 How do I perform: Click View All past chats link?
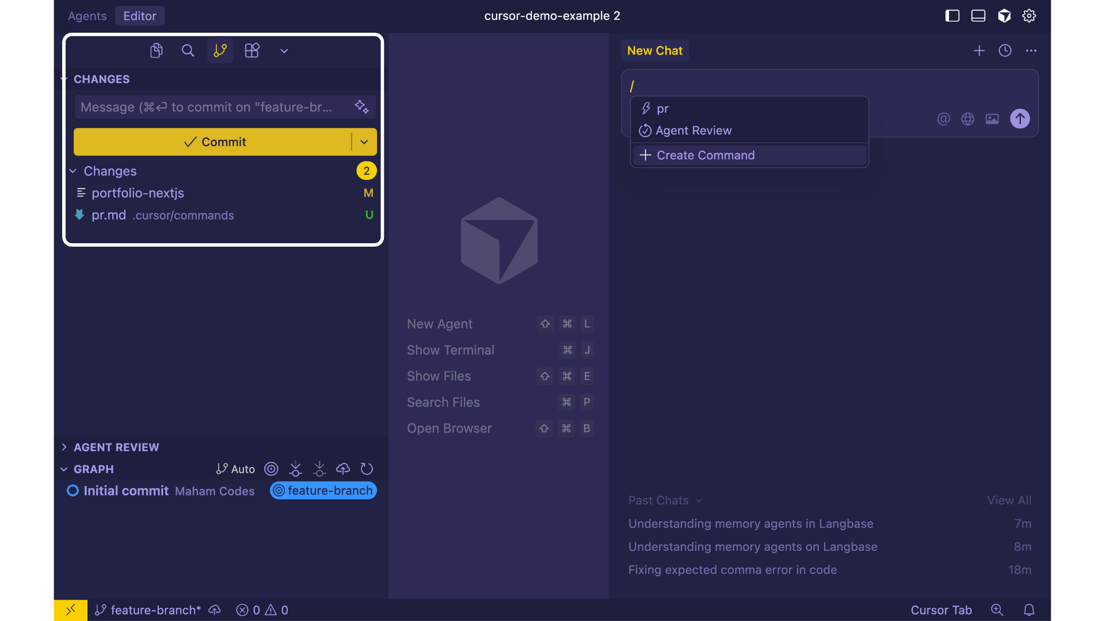tap(1009, 500)
